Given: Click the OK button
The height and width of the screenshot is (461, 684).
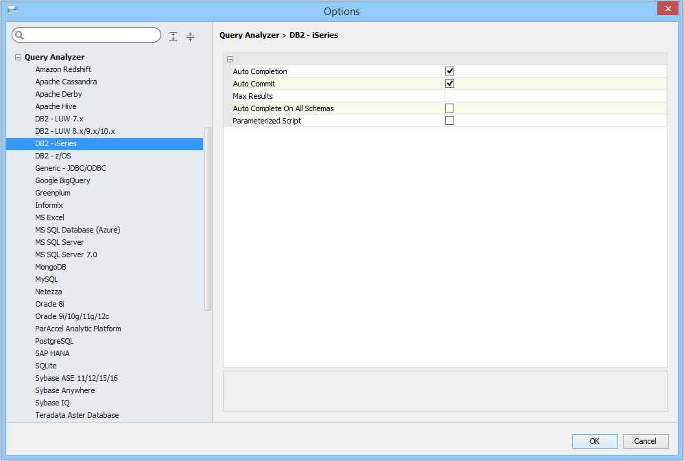Looking at the screenshot, I should pos(595,441).
